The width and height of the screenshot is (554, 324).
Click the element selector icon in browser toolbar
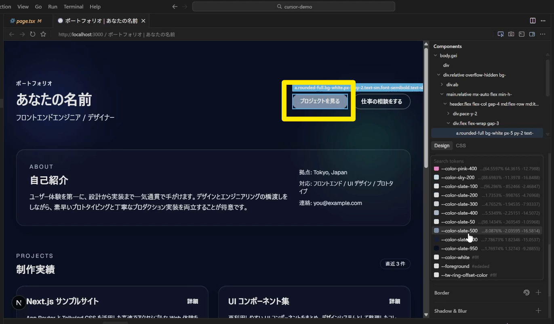click(x=501, y=34)
